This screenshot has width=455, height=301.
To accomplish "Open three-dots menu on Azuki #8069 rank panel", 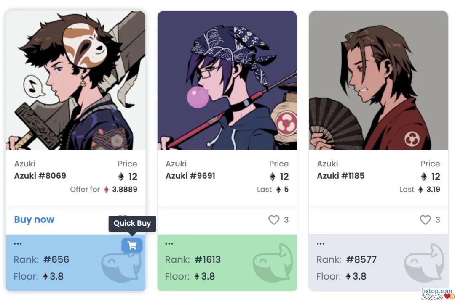I will [x=18, y=244].
